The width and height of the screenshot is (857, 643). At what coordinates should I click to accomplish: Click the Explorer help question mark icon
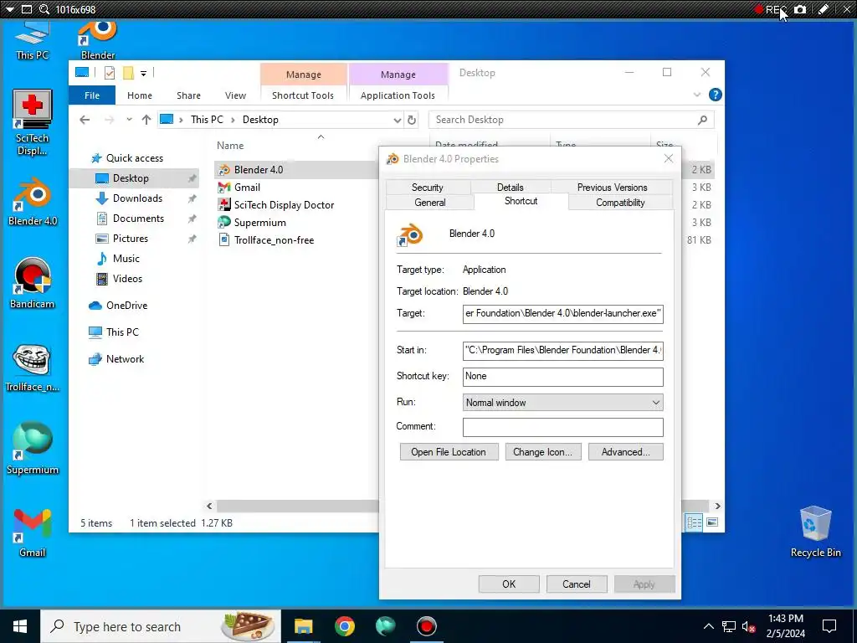[x=715, y=95]
